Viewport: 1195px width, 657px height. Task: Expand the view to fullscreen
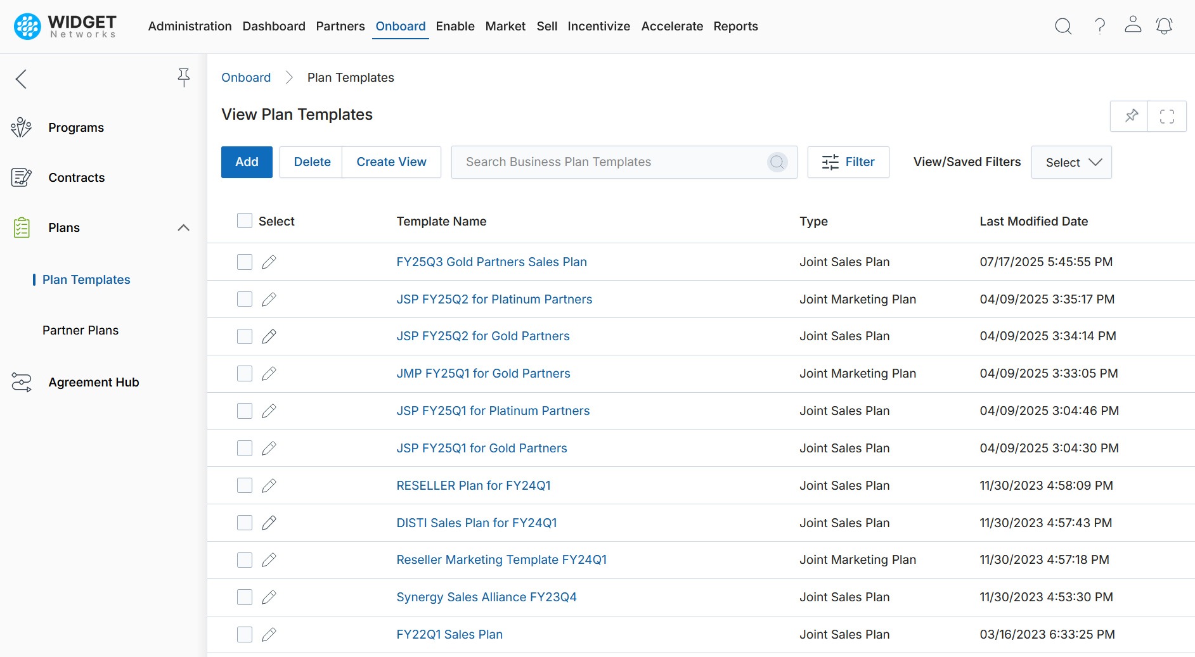click(1166, 117)
